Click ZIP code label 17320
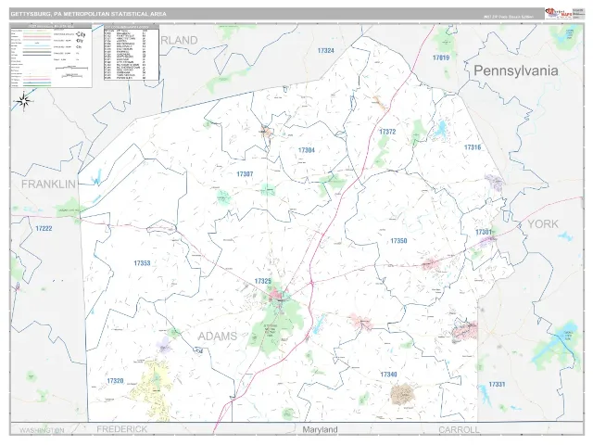The width and height of the screenshot is (593, 445). tap(115, 381)
